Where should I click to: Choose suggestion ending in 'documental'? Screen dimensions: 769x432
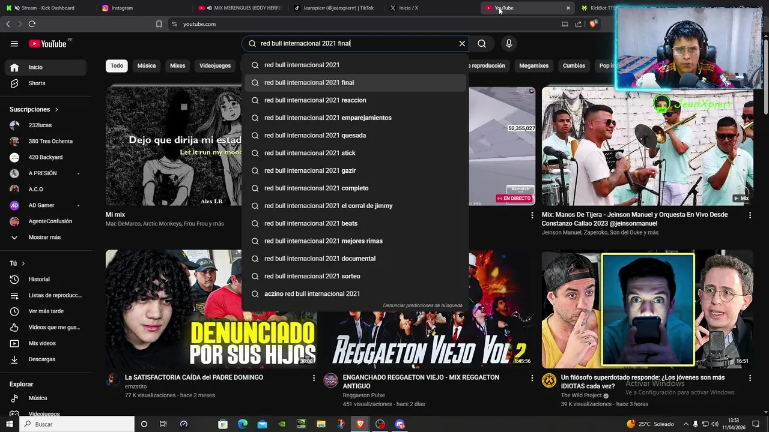[x=355, y=259]
